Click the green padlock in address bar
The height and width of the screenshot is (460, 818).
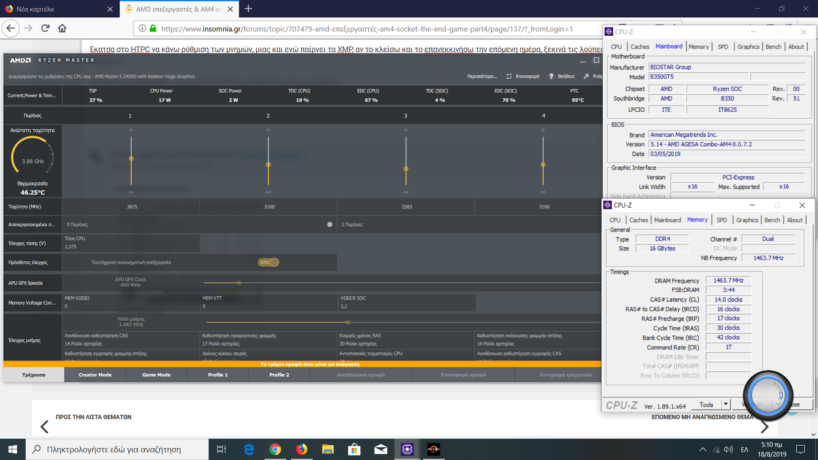click(153, 28)
